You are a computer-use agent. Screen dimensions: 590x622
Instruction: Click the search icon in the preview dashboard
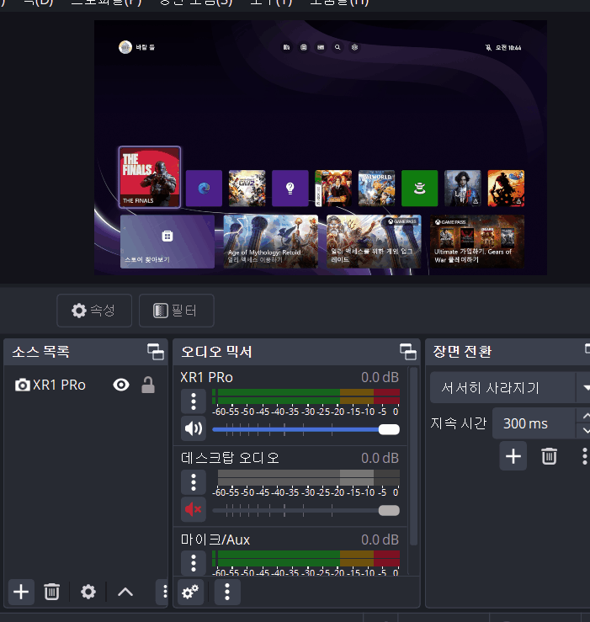(338, 47)
